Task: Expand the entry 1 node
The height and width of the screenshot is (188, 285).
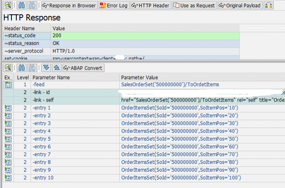Action: pyautogui.click(x=8, y=108)
